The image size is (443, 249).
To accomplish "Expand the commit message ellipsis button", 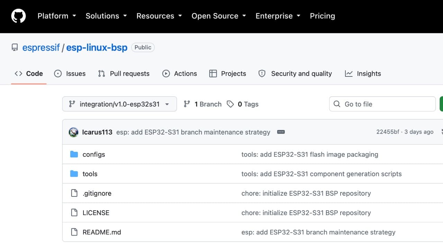I will (x=281, y=132).
